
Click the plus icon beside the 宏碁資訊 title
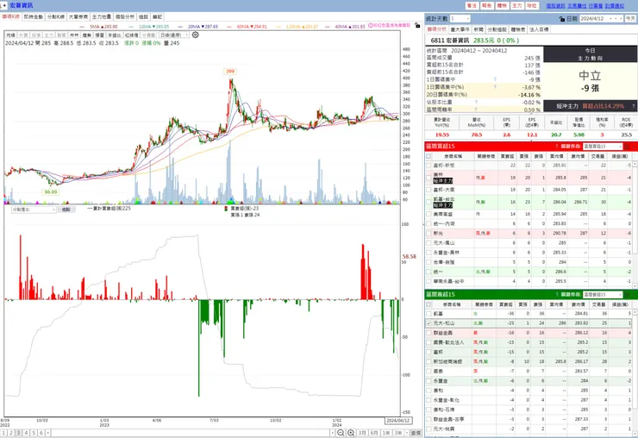4,5
